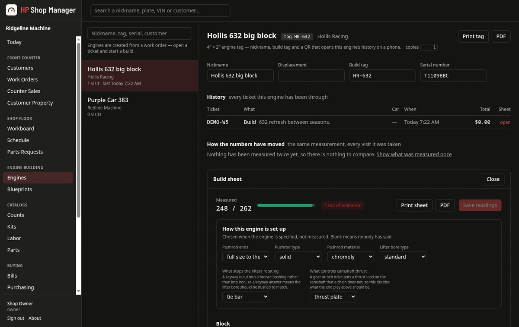Open the Parts catalog
Viewport: 519px width, 327px height.
[38, 250]
